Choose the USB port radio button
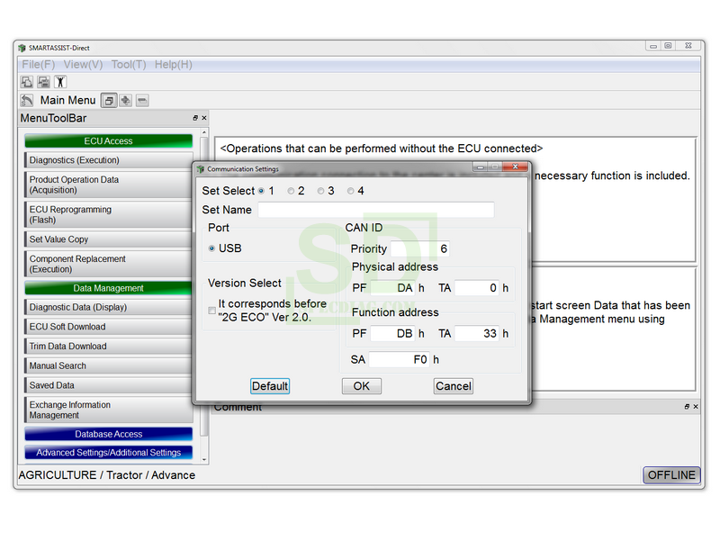Screen dimensions: 720x541 pyautogui.click(x=212, y=248)
